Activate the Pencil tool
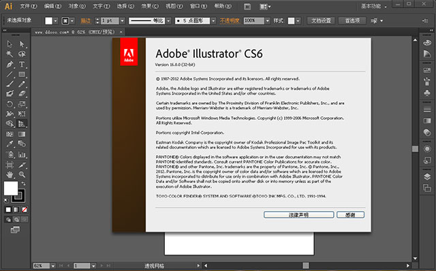 click(x=22, y=84)
